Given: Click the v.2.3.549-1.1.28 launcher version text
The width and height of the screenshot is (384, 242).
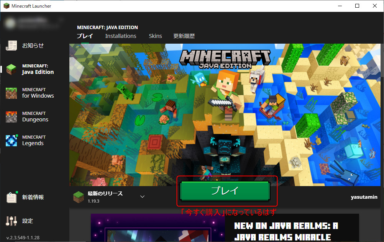Looking at the screenshot, I should (23, 237).
